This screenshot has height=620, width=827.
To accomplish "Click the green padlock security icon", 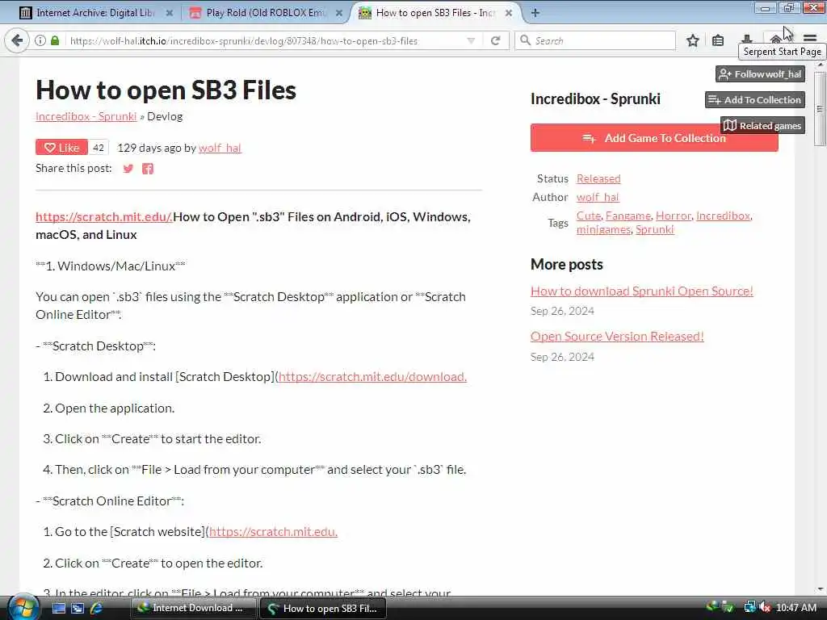I will [x=55, y=40].
